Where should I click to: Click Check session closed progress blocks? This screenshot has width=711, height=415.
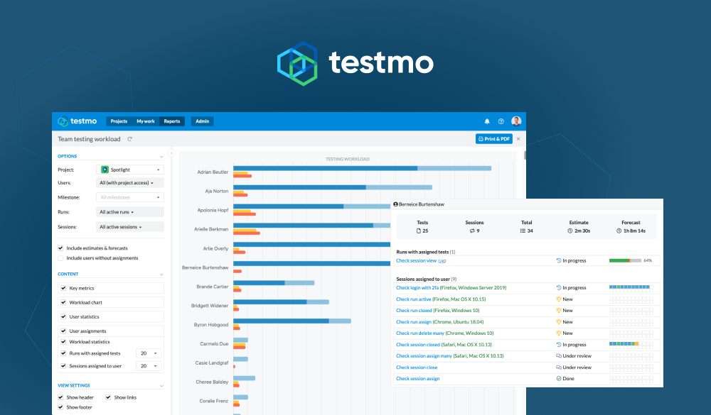point(631,344)
